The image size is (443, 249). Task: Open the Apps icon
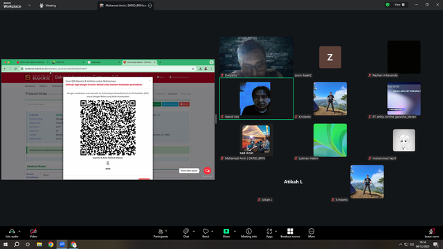tap(269, 231)
